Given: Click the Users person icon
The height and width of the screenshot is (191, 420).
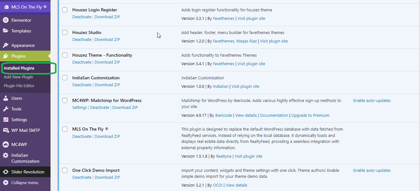Looking at the screenshot, I should tap(6, 98).
